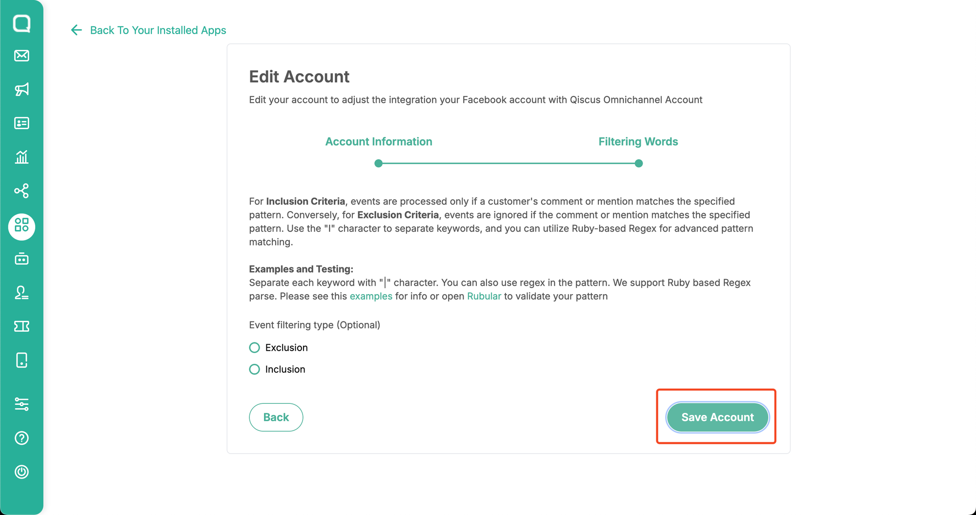Go to the Filtering Words step

click(638, 141)
